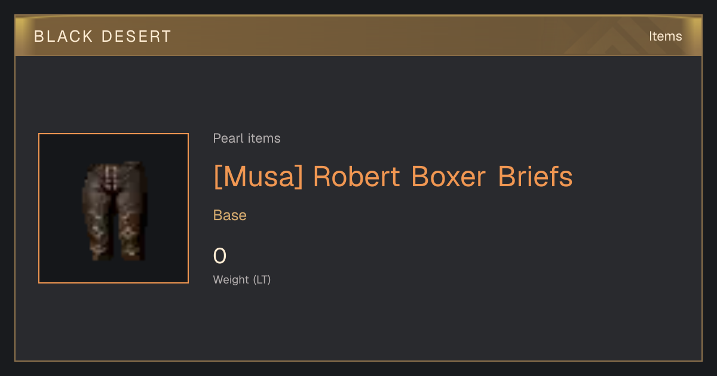Click the [Musa] Robert Boxer Briefs title
The width and height of the screenshot is (717, 376).
tap(393, 177)
